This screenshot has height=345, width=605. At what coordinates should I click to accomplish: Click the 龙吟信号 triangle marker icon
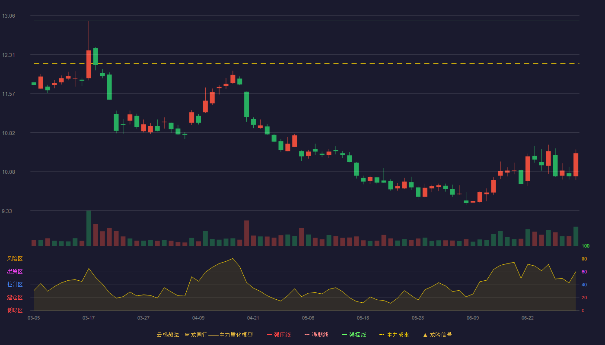point(425,335)
